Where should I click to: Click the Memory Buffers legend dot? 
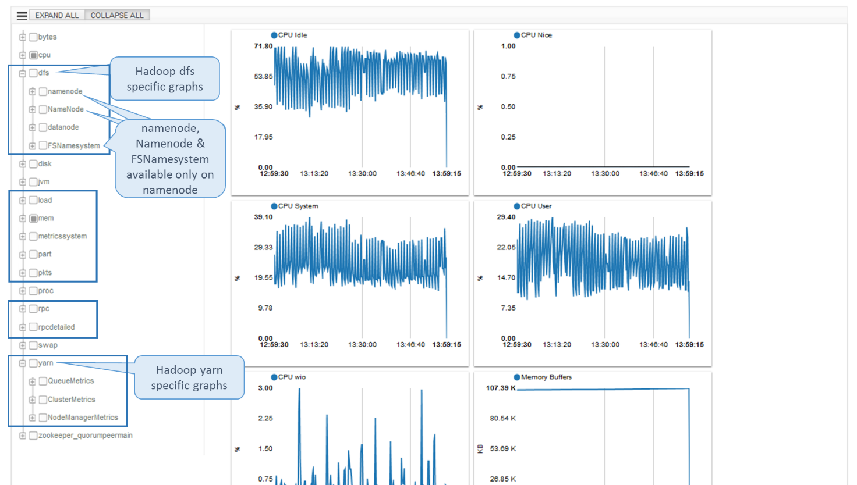pyautogui.click(x=517, y=377)
